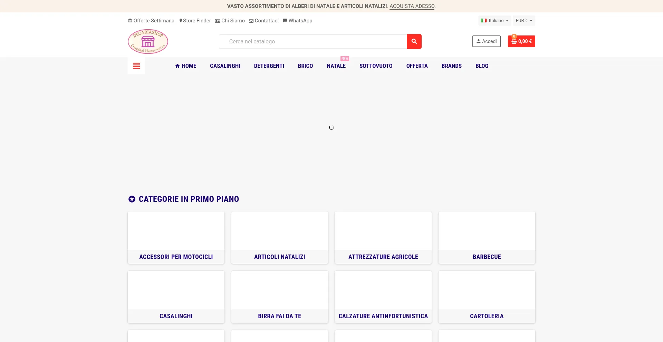Click the Accedi login button

(x=486, y=41)
